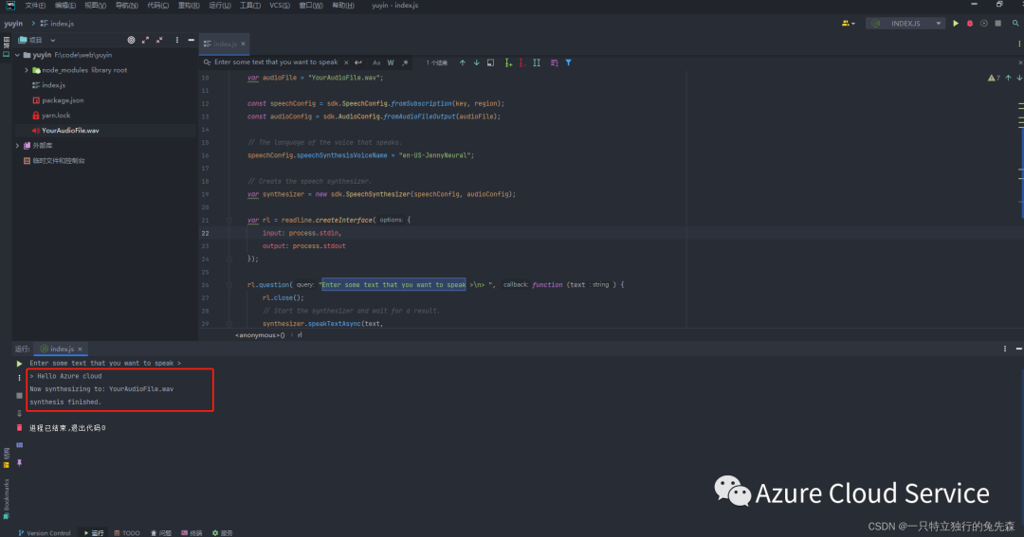Fold the createInterface block at line 21

click(x=229, y=220)
